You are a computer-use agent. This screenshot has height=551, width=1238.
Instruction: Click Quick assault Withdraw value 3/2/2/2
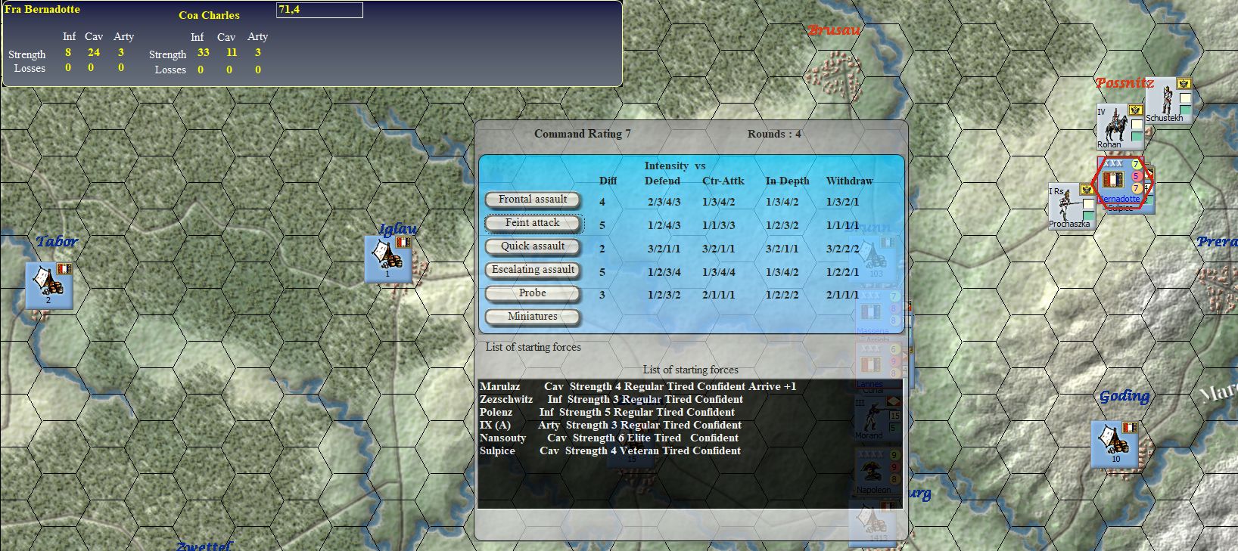pyautogui.click(x=842, y=249)
